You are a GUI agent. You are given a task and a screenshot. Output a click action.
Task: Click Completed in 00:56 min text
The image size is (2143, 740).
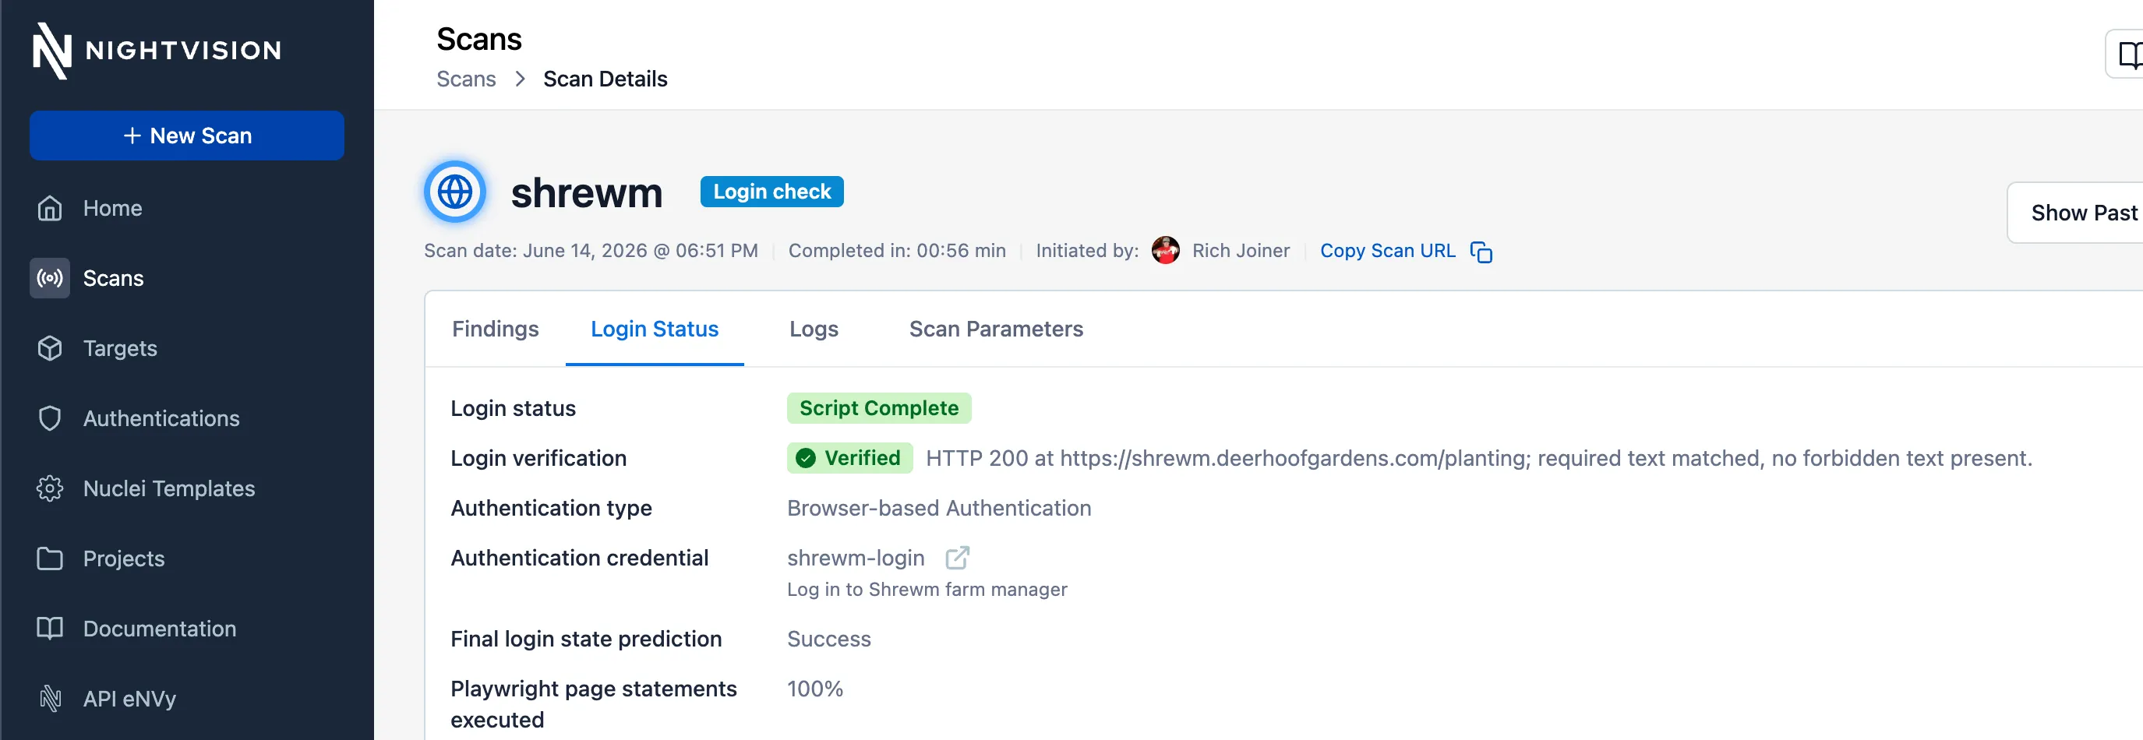tap(897, 250)
